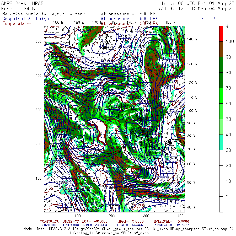Click the 'AMPS 24-km MPAS' title

pyautogui.click(x=22, y=3)
